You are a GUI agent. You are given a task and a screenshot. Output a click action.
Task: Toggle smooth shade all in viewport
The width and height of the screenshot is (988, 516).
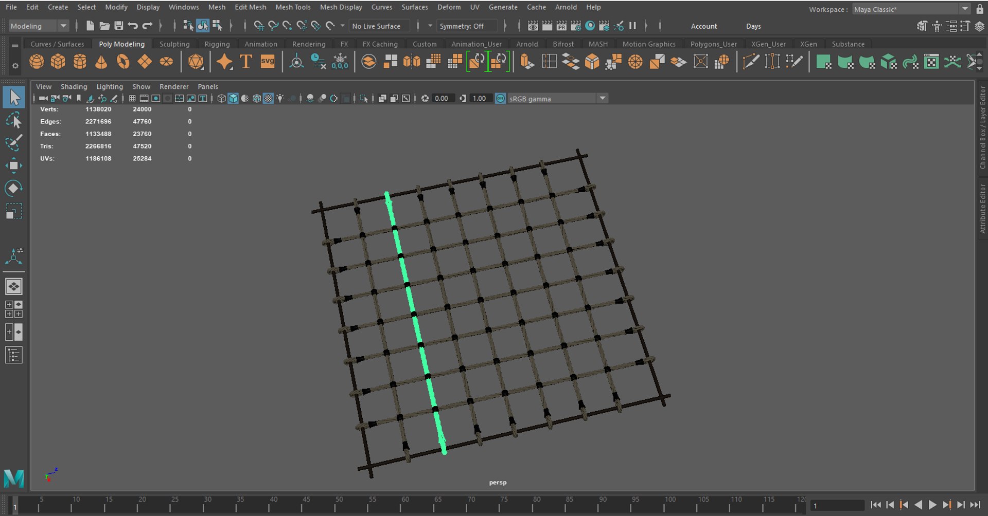coord(233,98)
